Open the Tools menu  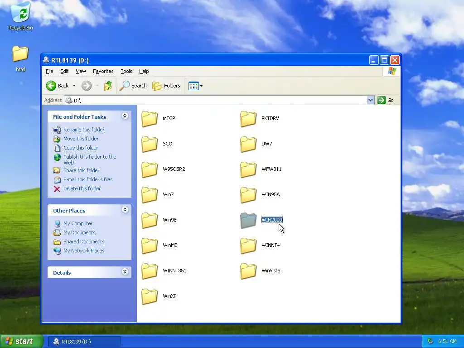(x=126, y=71)
